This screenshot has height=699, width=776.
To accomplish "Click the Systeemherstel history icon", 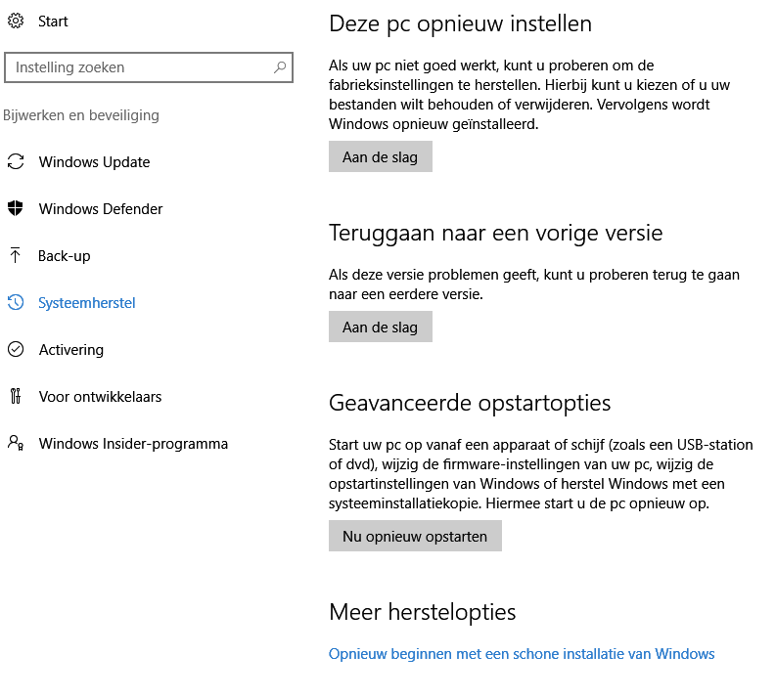I will 16,303.
